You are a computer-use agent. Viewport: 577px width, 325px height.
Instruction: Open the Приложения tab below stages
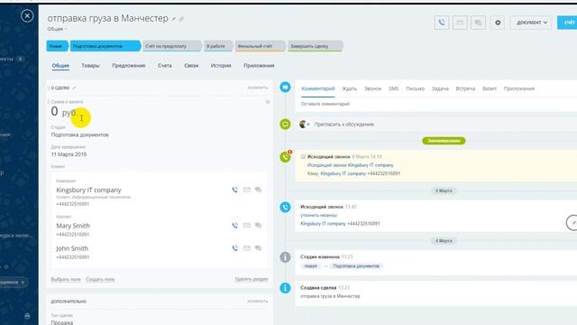(259, 66)
